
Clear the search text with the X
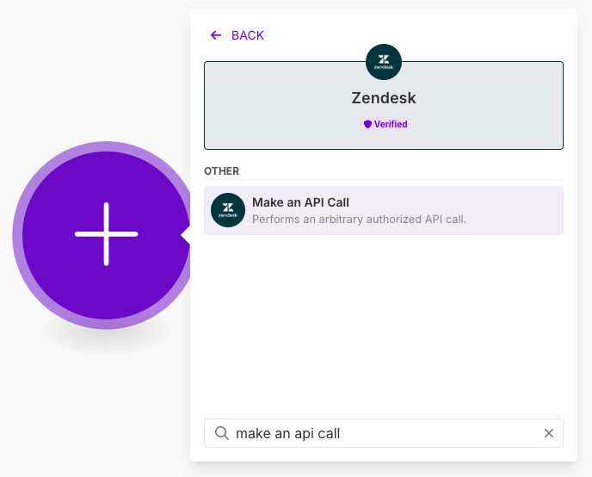[x=549, y=433]
